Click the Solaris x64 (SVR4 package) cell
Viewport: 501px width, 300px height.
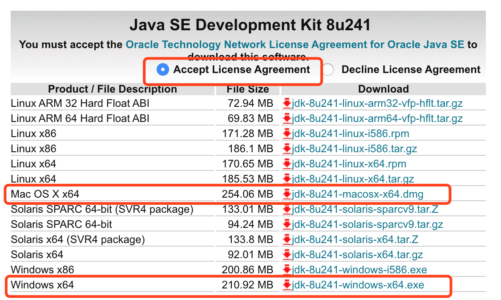tap(113, 239)
